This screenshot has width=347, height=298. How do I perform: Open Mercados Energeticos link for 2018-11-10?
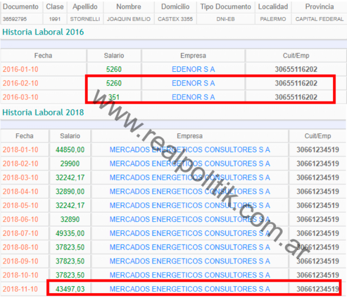tap(190, 289)
